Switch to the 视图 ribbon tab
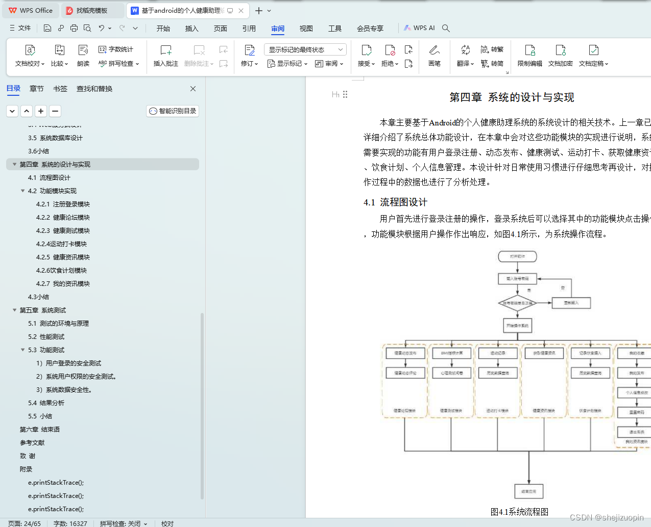 point(306,29)
